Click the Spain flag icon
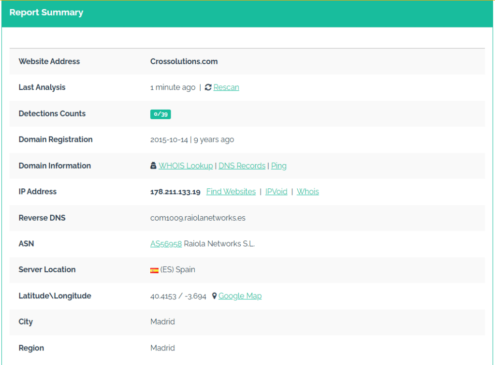 click(x=154, y=270)
